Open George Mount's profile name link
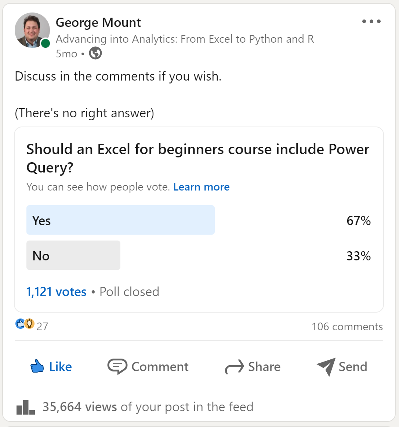 [98, 23]
